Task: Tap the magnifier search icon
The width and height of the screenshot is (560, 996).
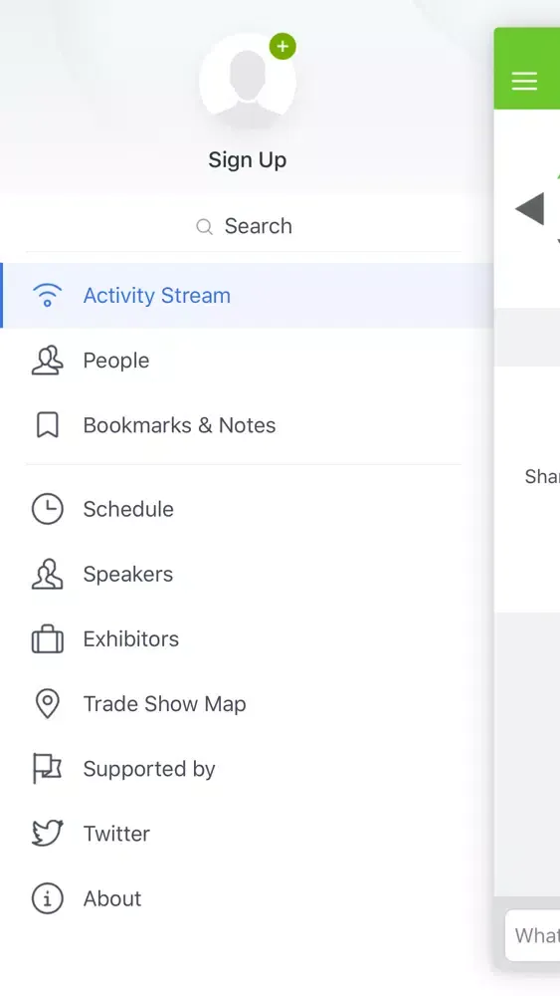Action: (204, 227)
